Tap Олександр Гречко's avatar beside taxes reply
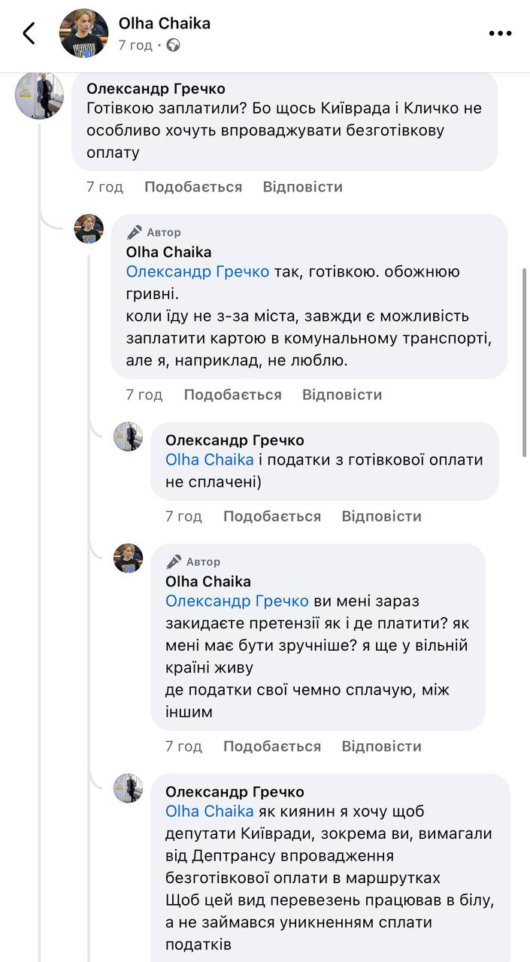 (128, 437)
